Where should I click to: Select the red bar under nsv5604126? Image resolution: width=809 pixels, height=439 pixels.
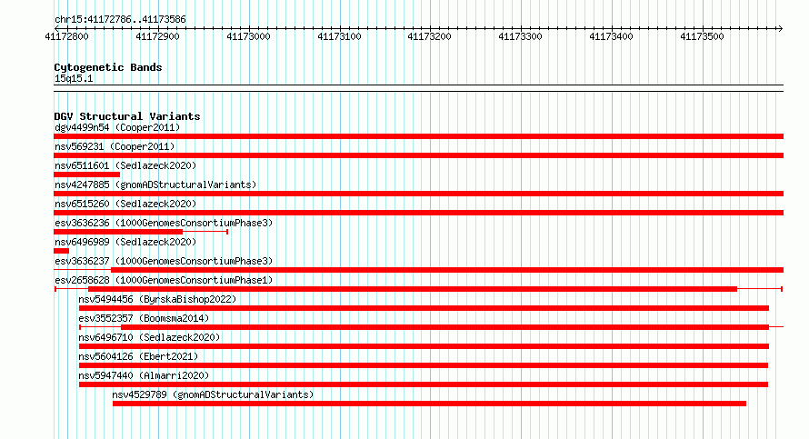click(423, 365)
